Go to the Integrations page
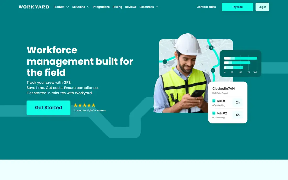 [101, 7]
